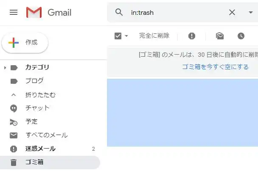Click the Gmail logo

(x=49, y=13)
